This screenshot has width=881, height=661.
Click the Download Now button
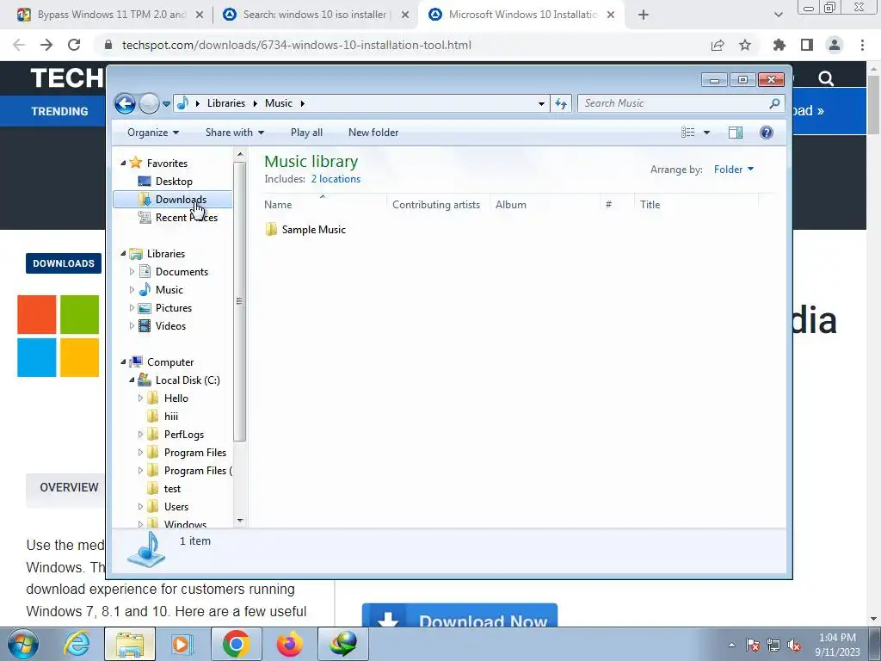pos(459,615)
